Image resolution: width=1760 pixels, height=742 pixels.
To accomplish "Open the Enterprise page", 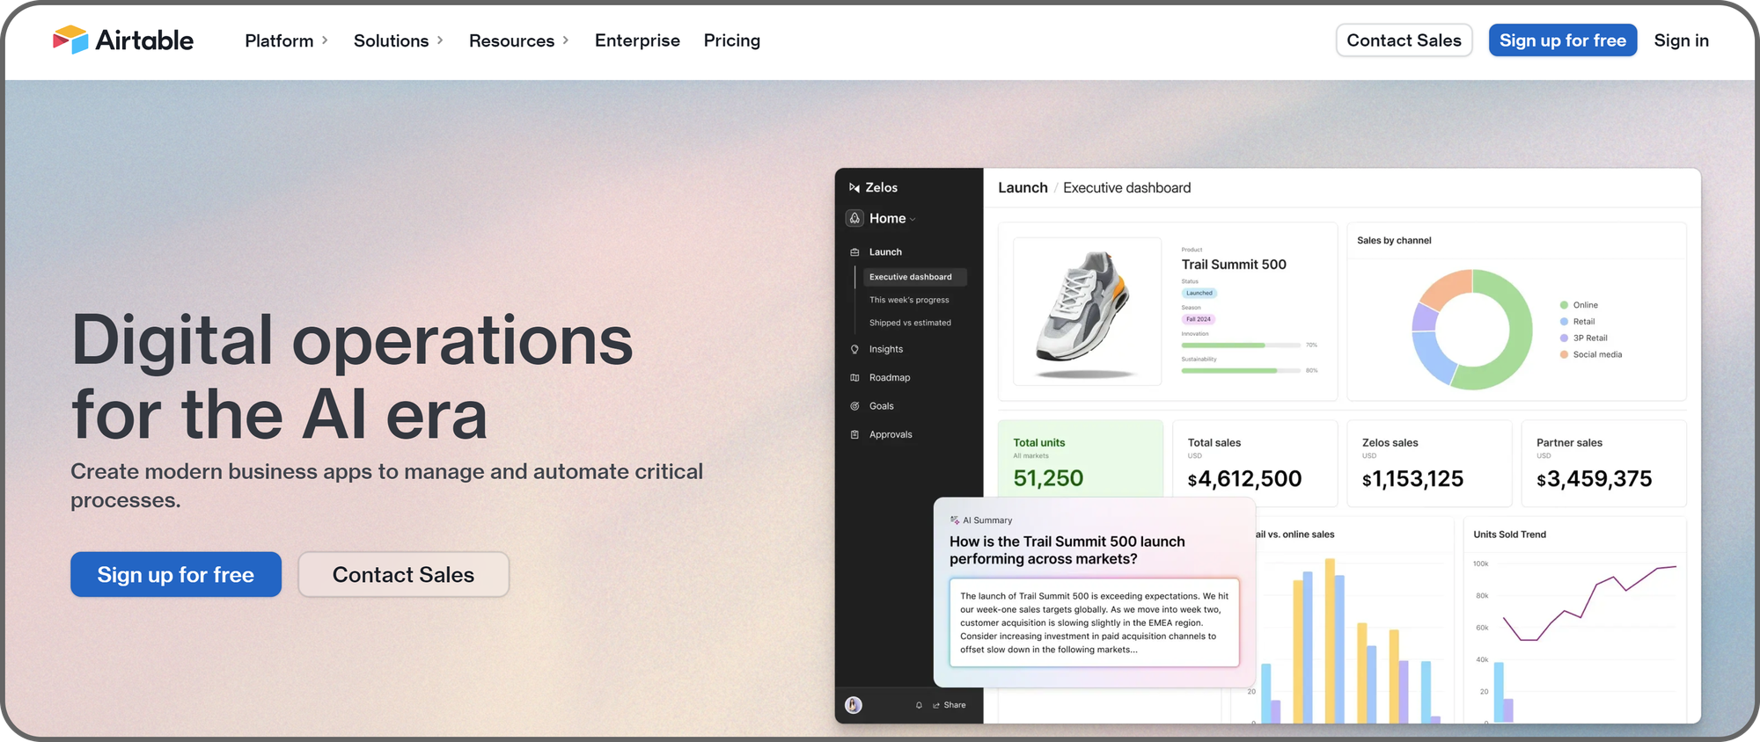I will (x=637, y=40).
